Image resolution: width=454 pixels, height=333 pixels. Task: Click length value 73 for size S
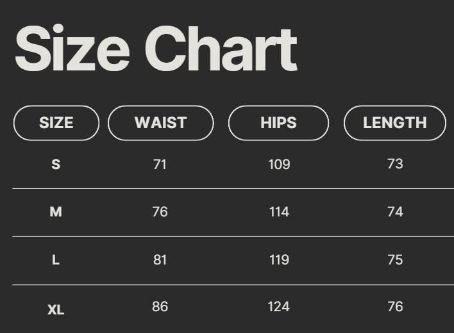pos(395,164)
